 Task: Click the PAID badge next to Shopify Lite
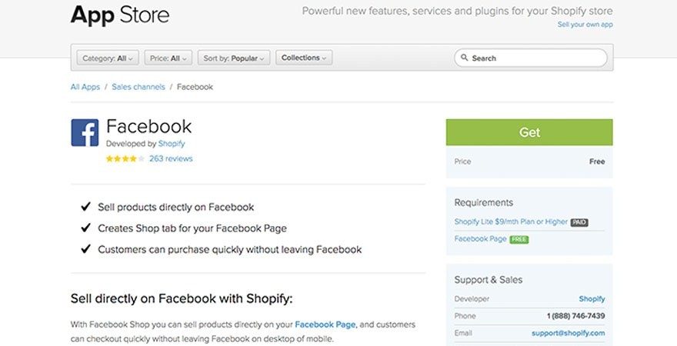tap(579, 222)
